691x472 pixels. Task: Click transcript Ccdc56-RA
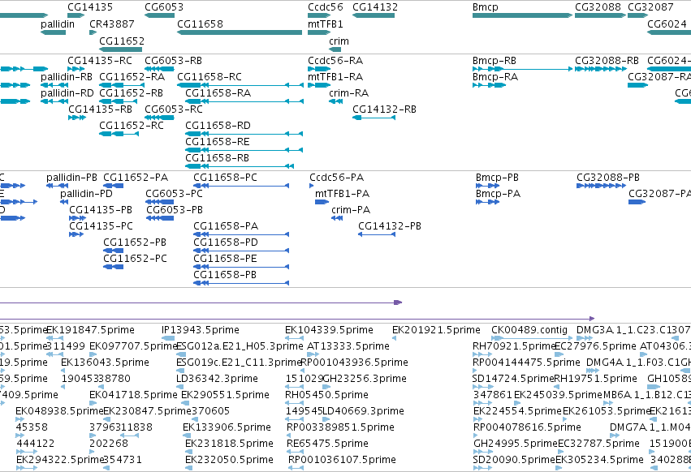coord(319,69)
